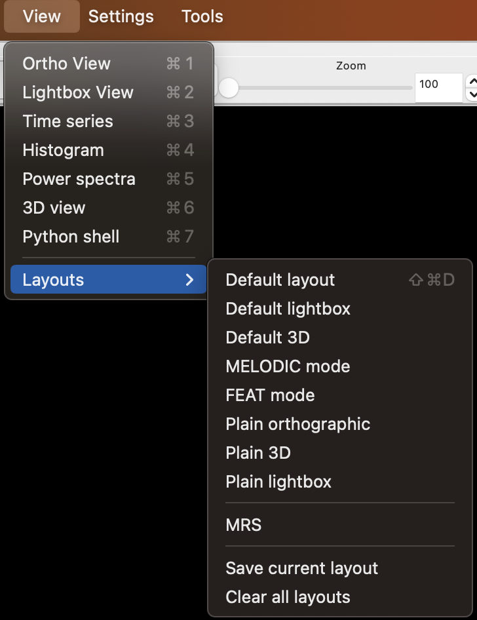Select the Default lightbox layout
The image size is (477, 620).
pyautogui.click(x=288, y=308)
